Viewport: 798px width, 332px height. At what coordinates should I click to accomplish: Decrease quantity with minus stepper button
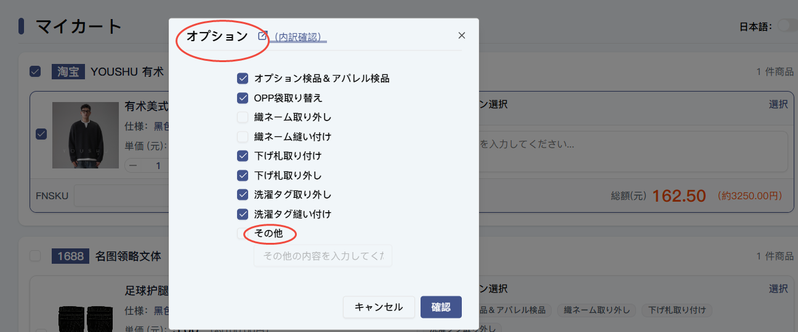[134, 166]
